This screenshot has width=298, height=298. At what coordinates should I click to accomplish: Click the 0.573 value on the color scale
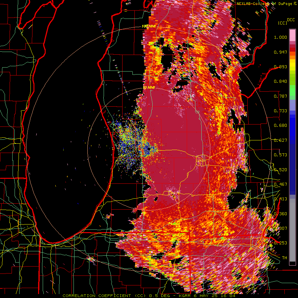click(x=280, y=155)
